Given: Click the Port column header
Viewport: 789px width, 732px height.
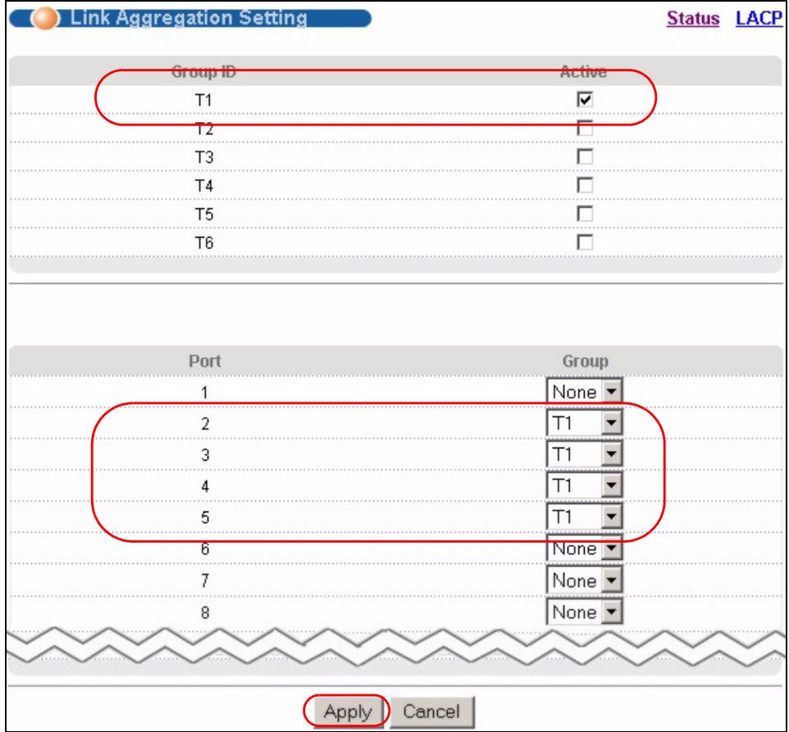Looking at the screenshot, I should pyautogui.click(x=205, y=361).
